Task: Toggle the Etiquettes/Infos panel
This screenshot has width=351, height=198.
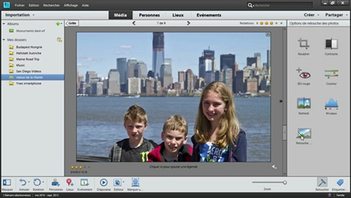Action: [340, 182]
